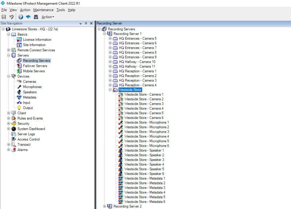Expand the Rules and Events node
291x209 pixels.
point(8,118)
